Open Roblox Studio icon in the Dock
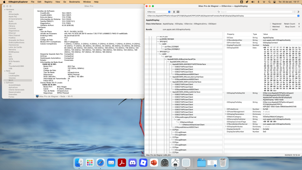This screenshot has height=170, width=302. 143,163
